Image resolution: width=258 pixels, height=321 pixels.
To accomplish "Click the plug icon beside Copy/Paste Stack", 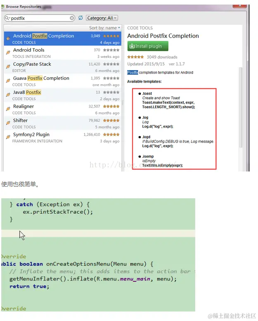I will click(x=8, y=67).
